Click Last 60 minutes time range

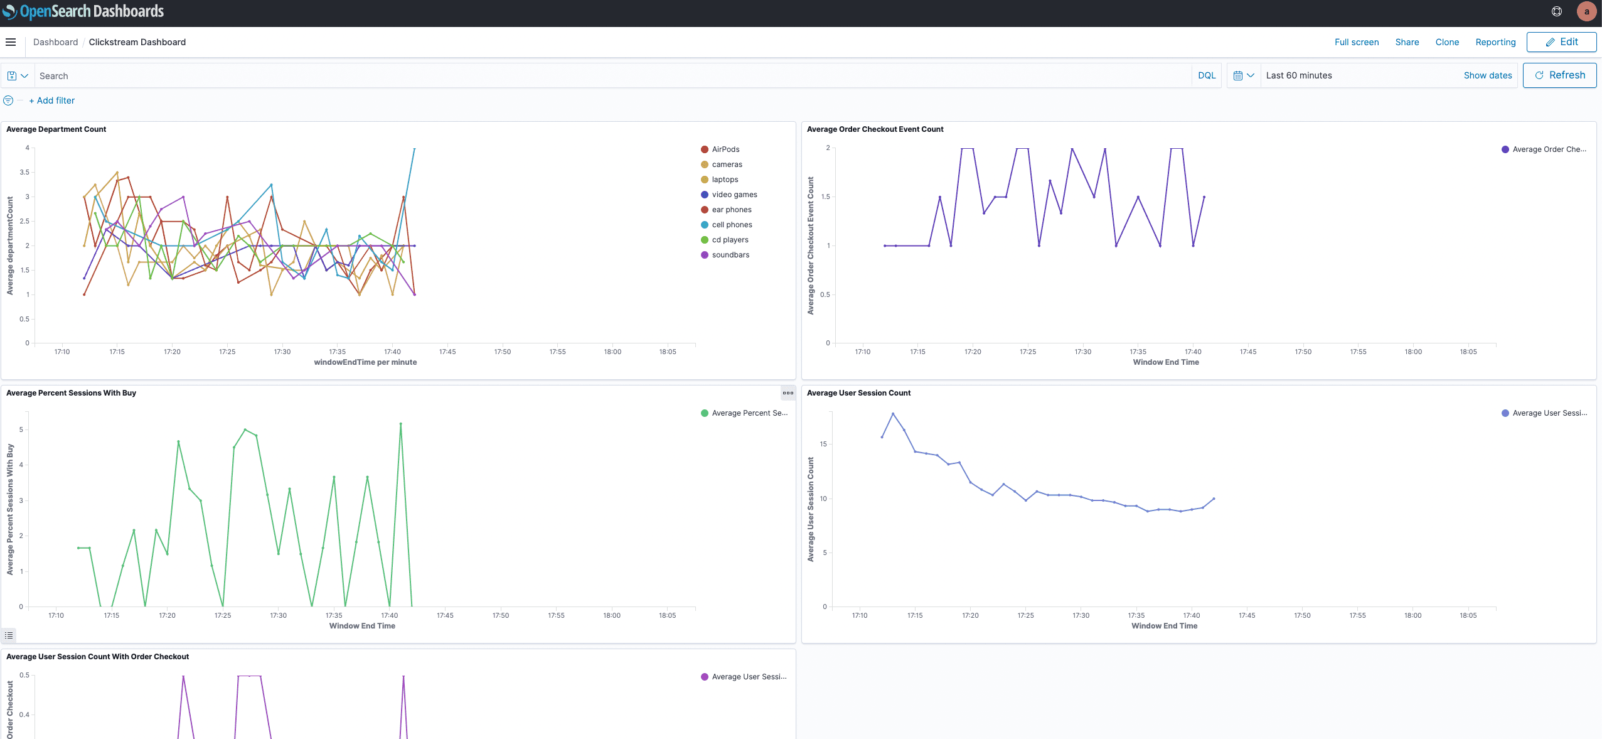tap(1298, 75)
